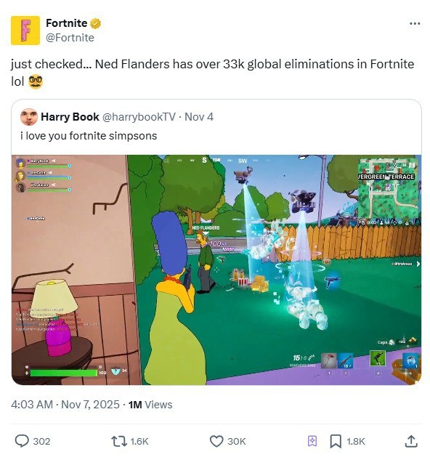The height and width of the screenshot is (457, 430).
Task: Click the 30K likes count
Action: click(237, 441)
